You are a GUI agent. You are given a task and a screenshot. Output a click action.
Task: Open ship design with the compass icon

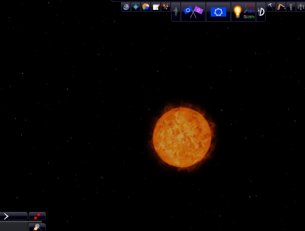[x=261, y=12]
